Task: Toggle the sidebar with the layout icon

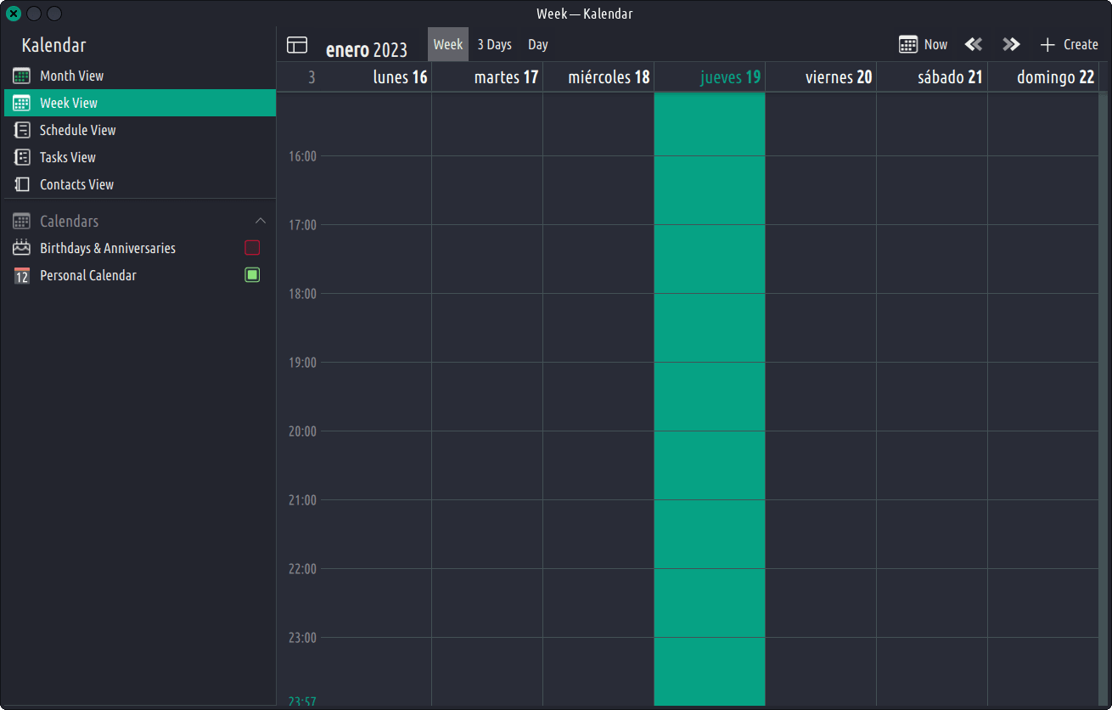Action: [296, 45]
